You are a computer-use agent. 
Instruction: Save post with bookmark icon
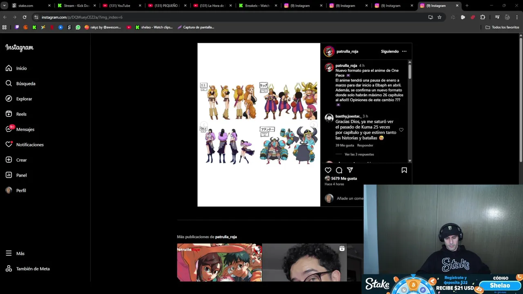click(404, 170)
